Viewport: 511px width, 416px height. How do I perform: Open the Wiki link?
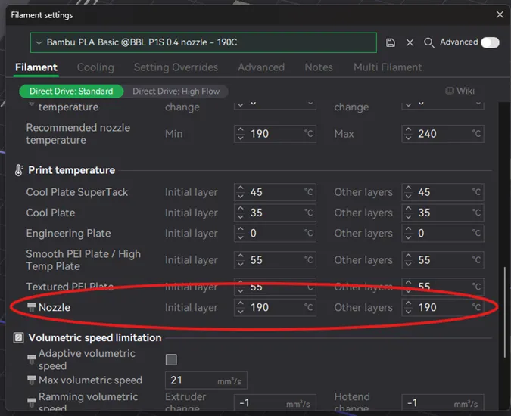(460, 91)
